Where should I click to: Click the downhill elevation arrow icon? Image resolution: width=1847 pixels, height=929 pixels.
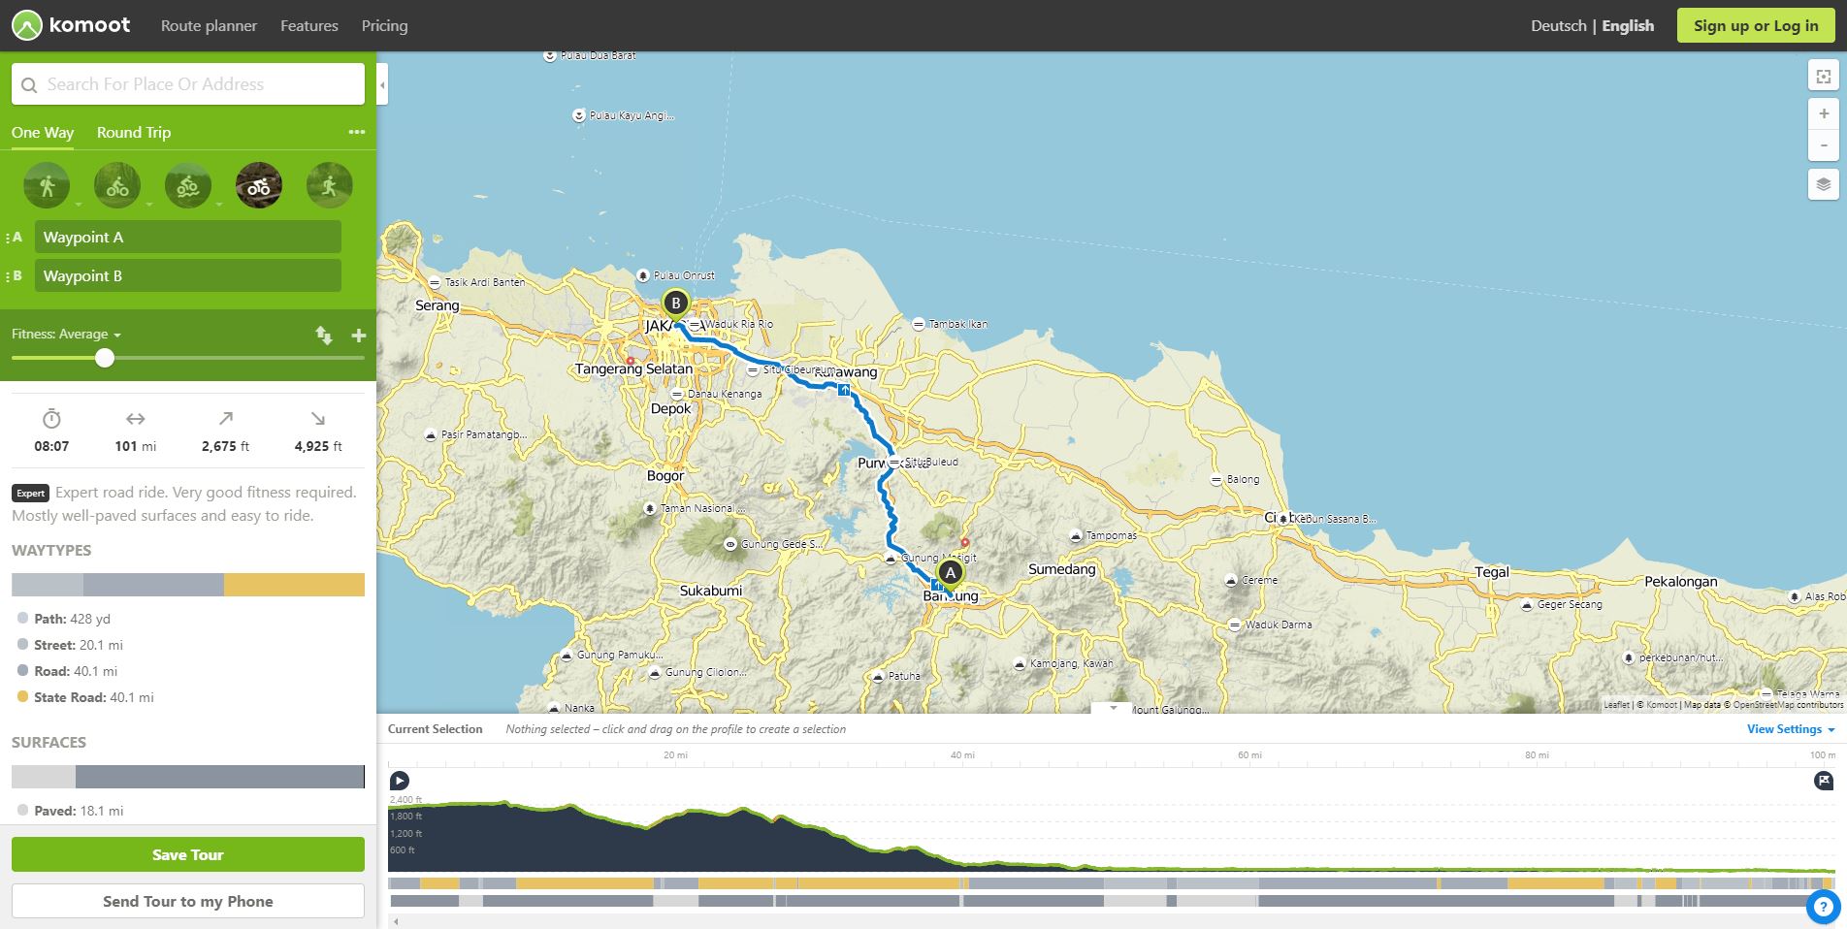point(318,418)
